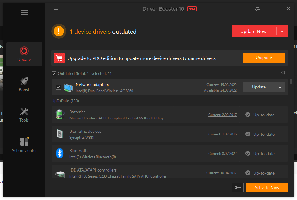The height and width of the screenshot is (200, 297).
Task: Click the Upgrade to PRO edition message
Action: (x=142, y=58)
